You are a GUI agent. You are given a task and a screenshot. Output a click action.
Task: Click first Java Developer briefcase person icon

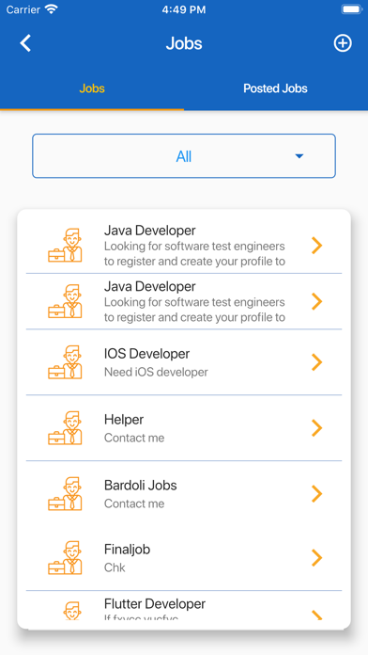click(x=65, y=246)
